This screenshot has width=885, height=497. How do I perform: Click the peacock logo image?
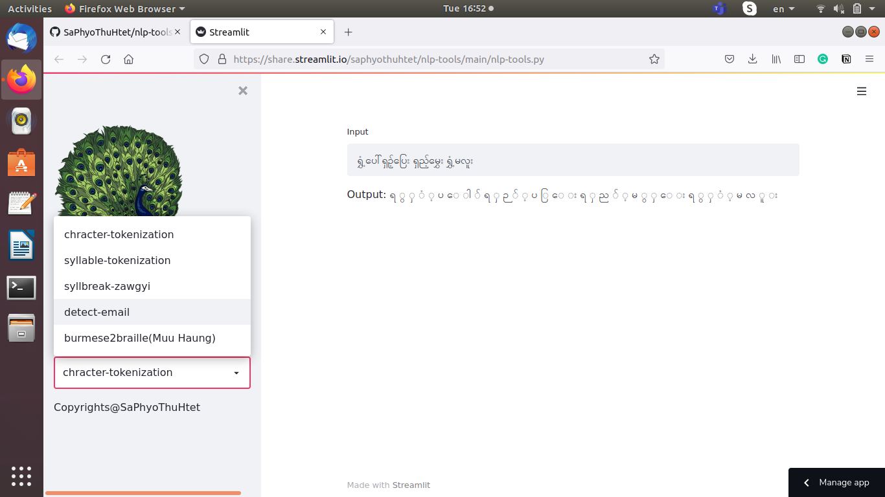pyautogui.click(x=119, y=171)
